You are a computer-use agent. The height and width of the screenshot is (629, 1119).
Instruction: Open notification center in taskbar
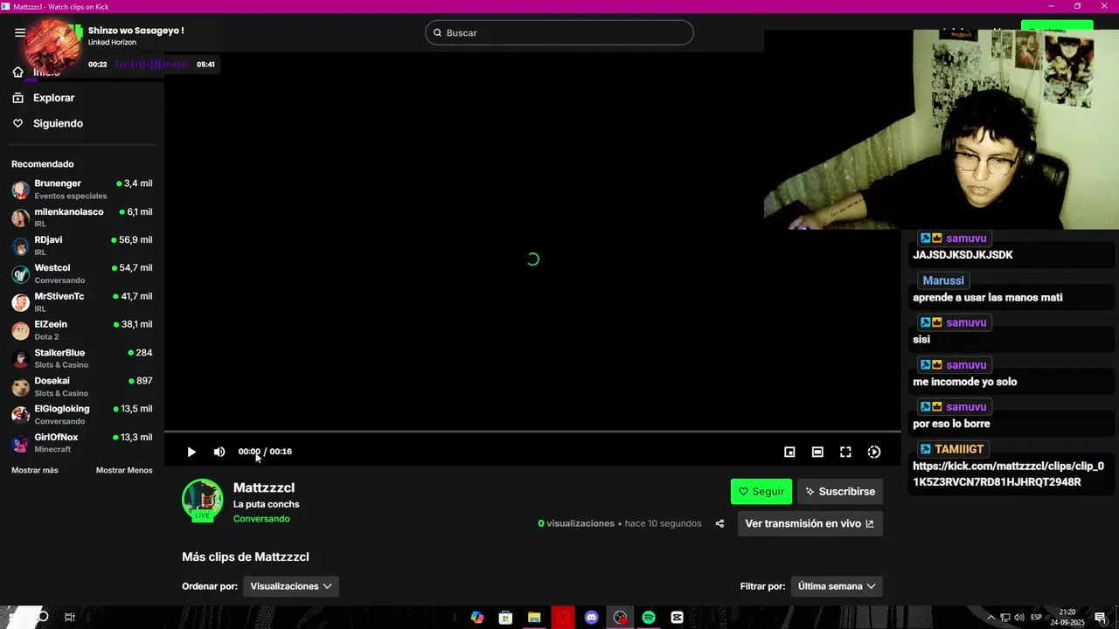1101,618
